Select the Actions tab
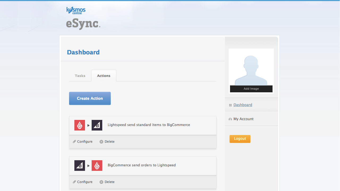340x191 pixels. coord(104,76)
